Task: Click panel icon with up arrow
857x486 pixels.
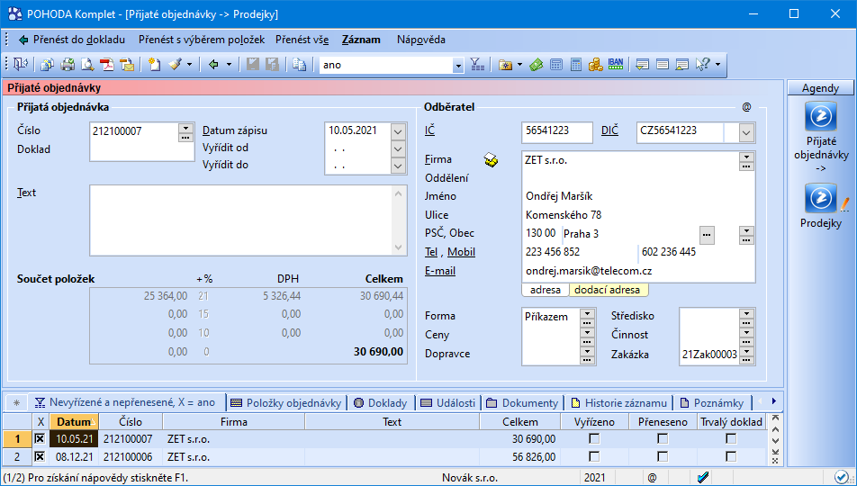Action: [x=682, y=65]
